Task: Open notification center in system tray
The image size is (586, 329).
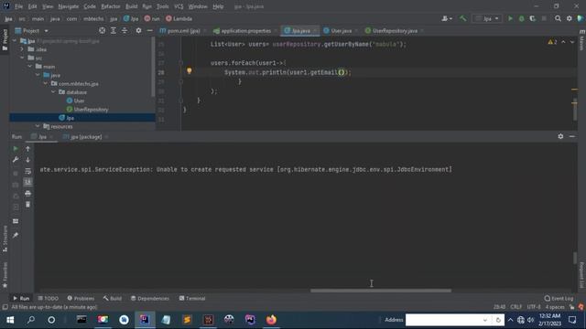Action: (x=572, y=320)
